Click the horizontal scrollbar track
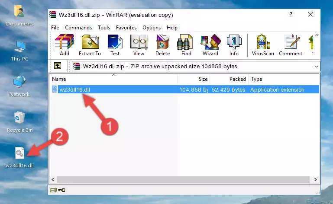This screenshot has height=204, width=333. (x=183, y=180)
